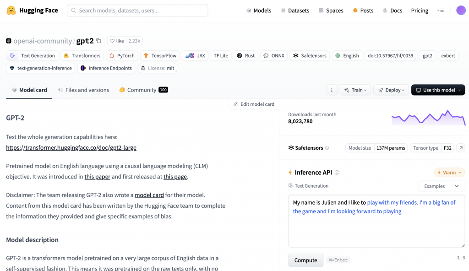
Task: Select the TensorFlow tag
Action: coord(160,56)
